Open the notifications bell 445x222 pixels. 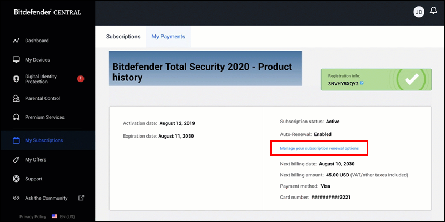pyautogui.click(x=434, y=11)
